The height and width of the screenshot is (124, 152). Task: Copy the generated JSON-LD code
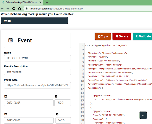coord(103,36)
